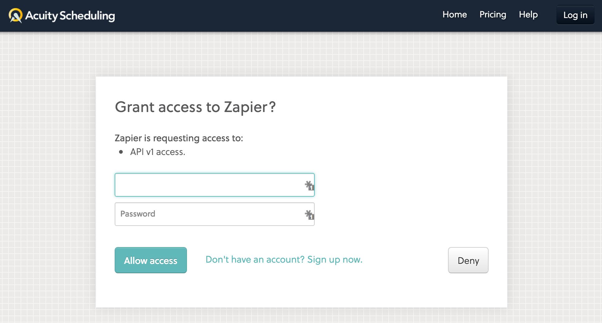Click password manager icon in username field

click(x=309, y=185)
